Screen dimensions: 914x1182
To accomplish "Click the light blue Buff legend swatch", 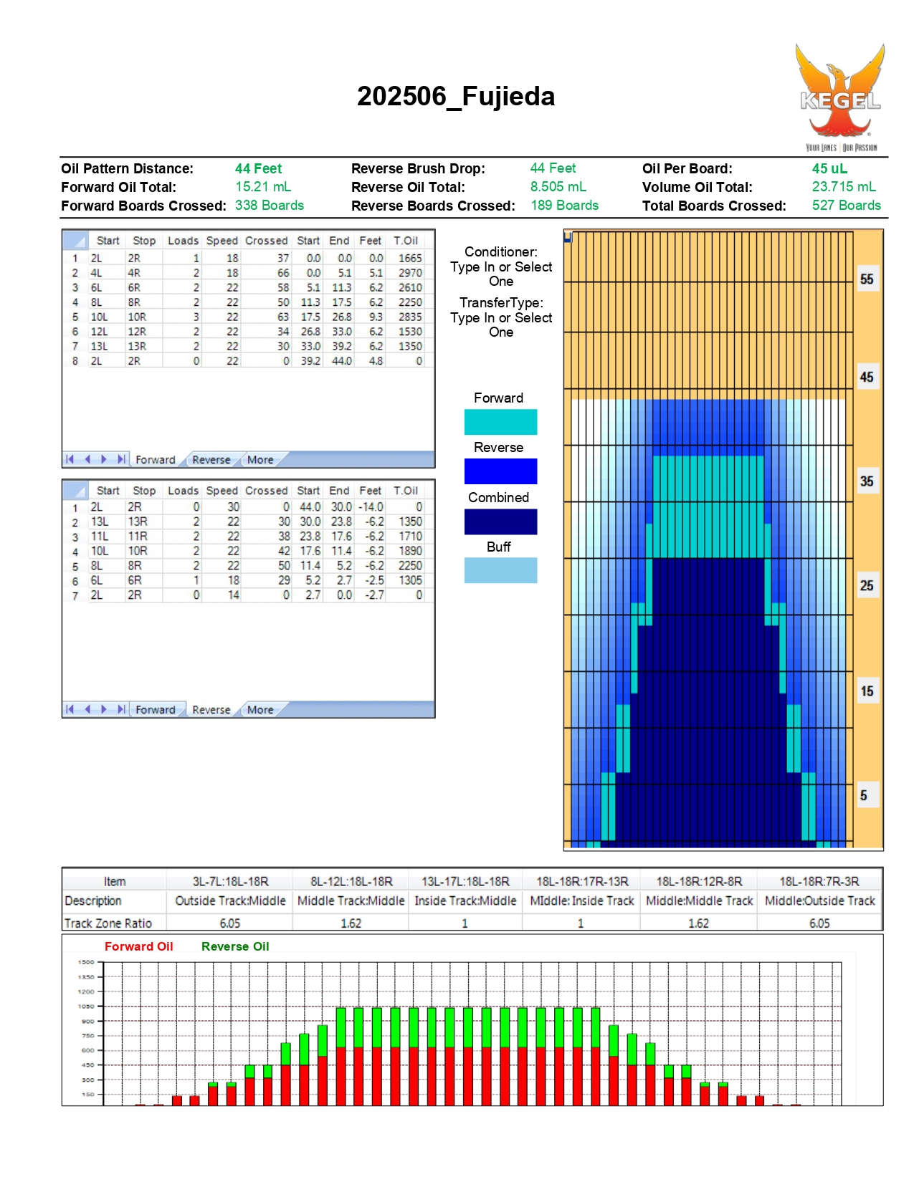I will 500,570.
